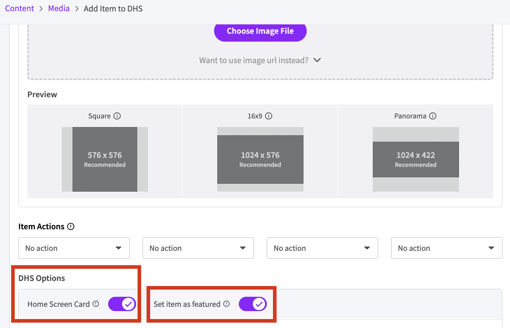Open the third No action dropdown
The width and height of the screenshot is (510, 328).
coord(323,248)
